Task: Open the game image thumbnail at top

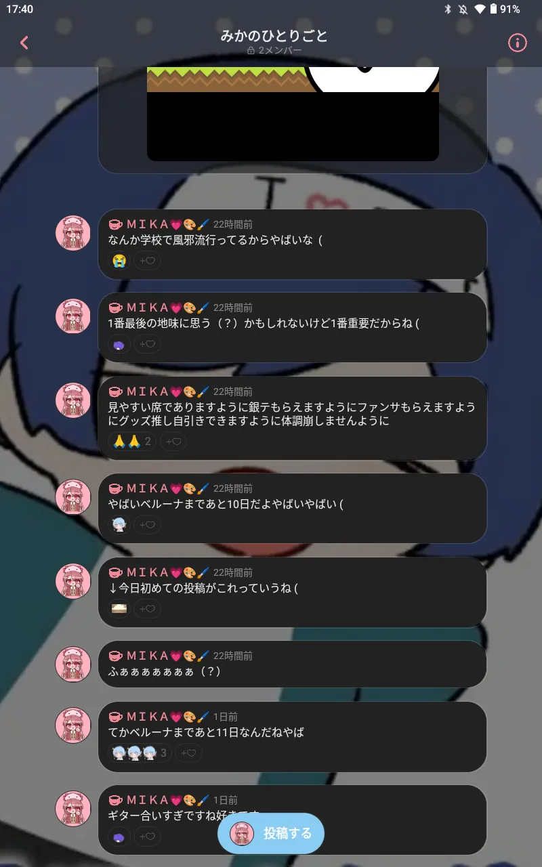Action: click(293, 114)
